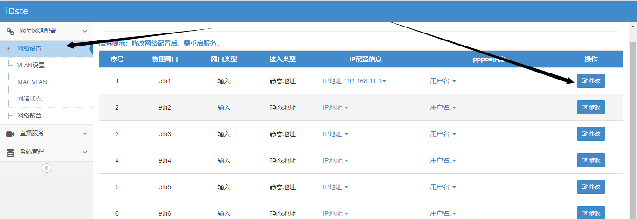Click the vertical scrollbar on the right
637x219 pixels.
pos(633,116)
